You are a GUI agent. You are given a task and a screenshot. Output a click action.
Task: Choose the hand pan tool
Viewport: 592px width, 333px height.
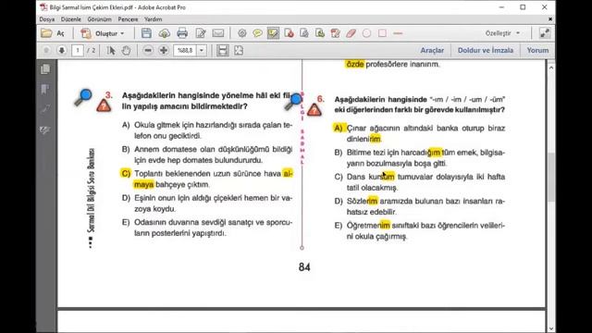[126, 50]
